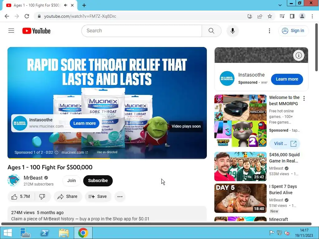This screenshot has height=239, width=319.
Task: Open YouTube settings three-dot menu
Action: tap(269, 31)
